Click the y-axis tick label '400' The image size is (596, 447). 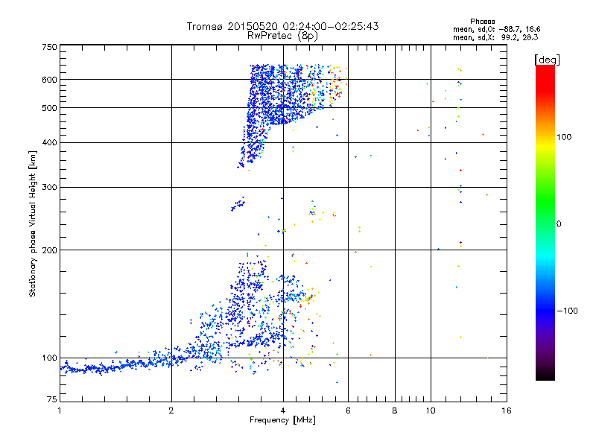pos(49,143)
